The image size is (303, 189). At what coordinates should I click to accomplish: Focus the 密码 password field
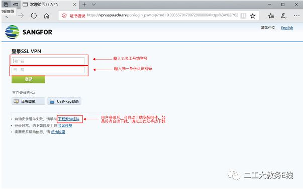[48, 70]
